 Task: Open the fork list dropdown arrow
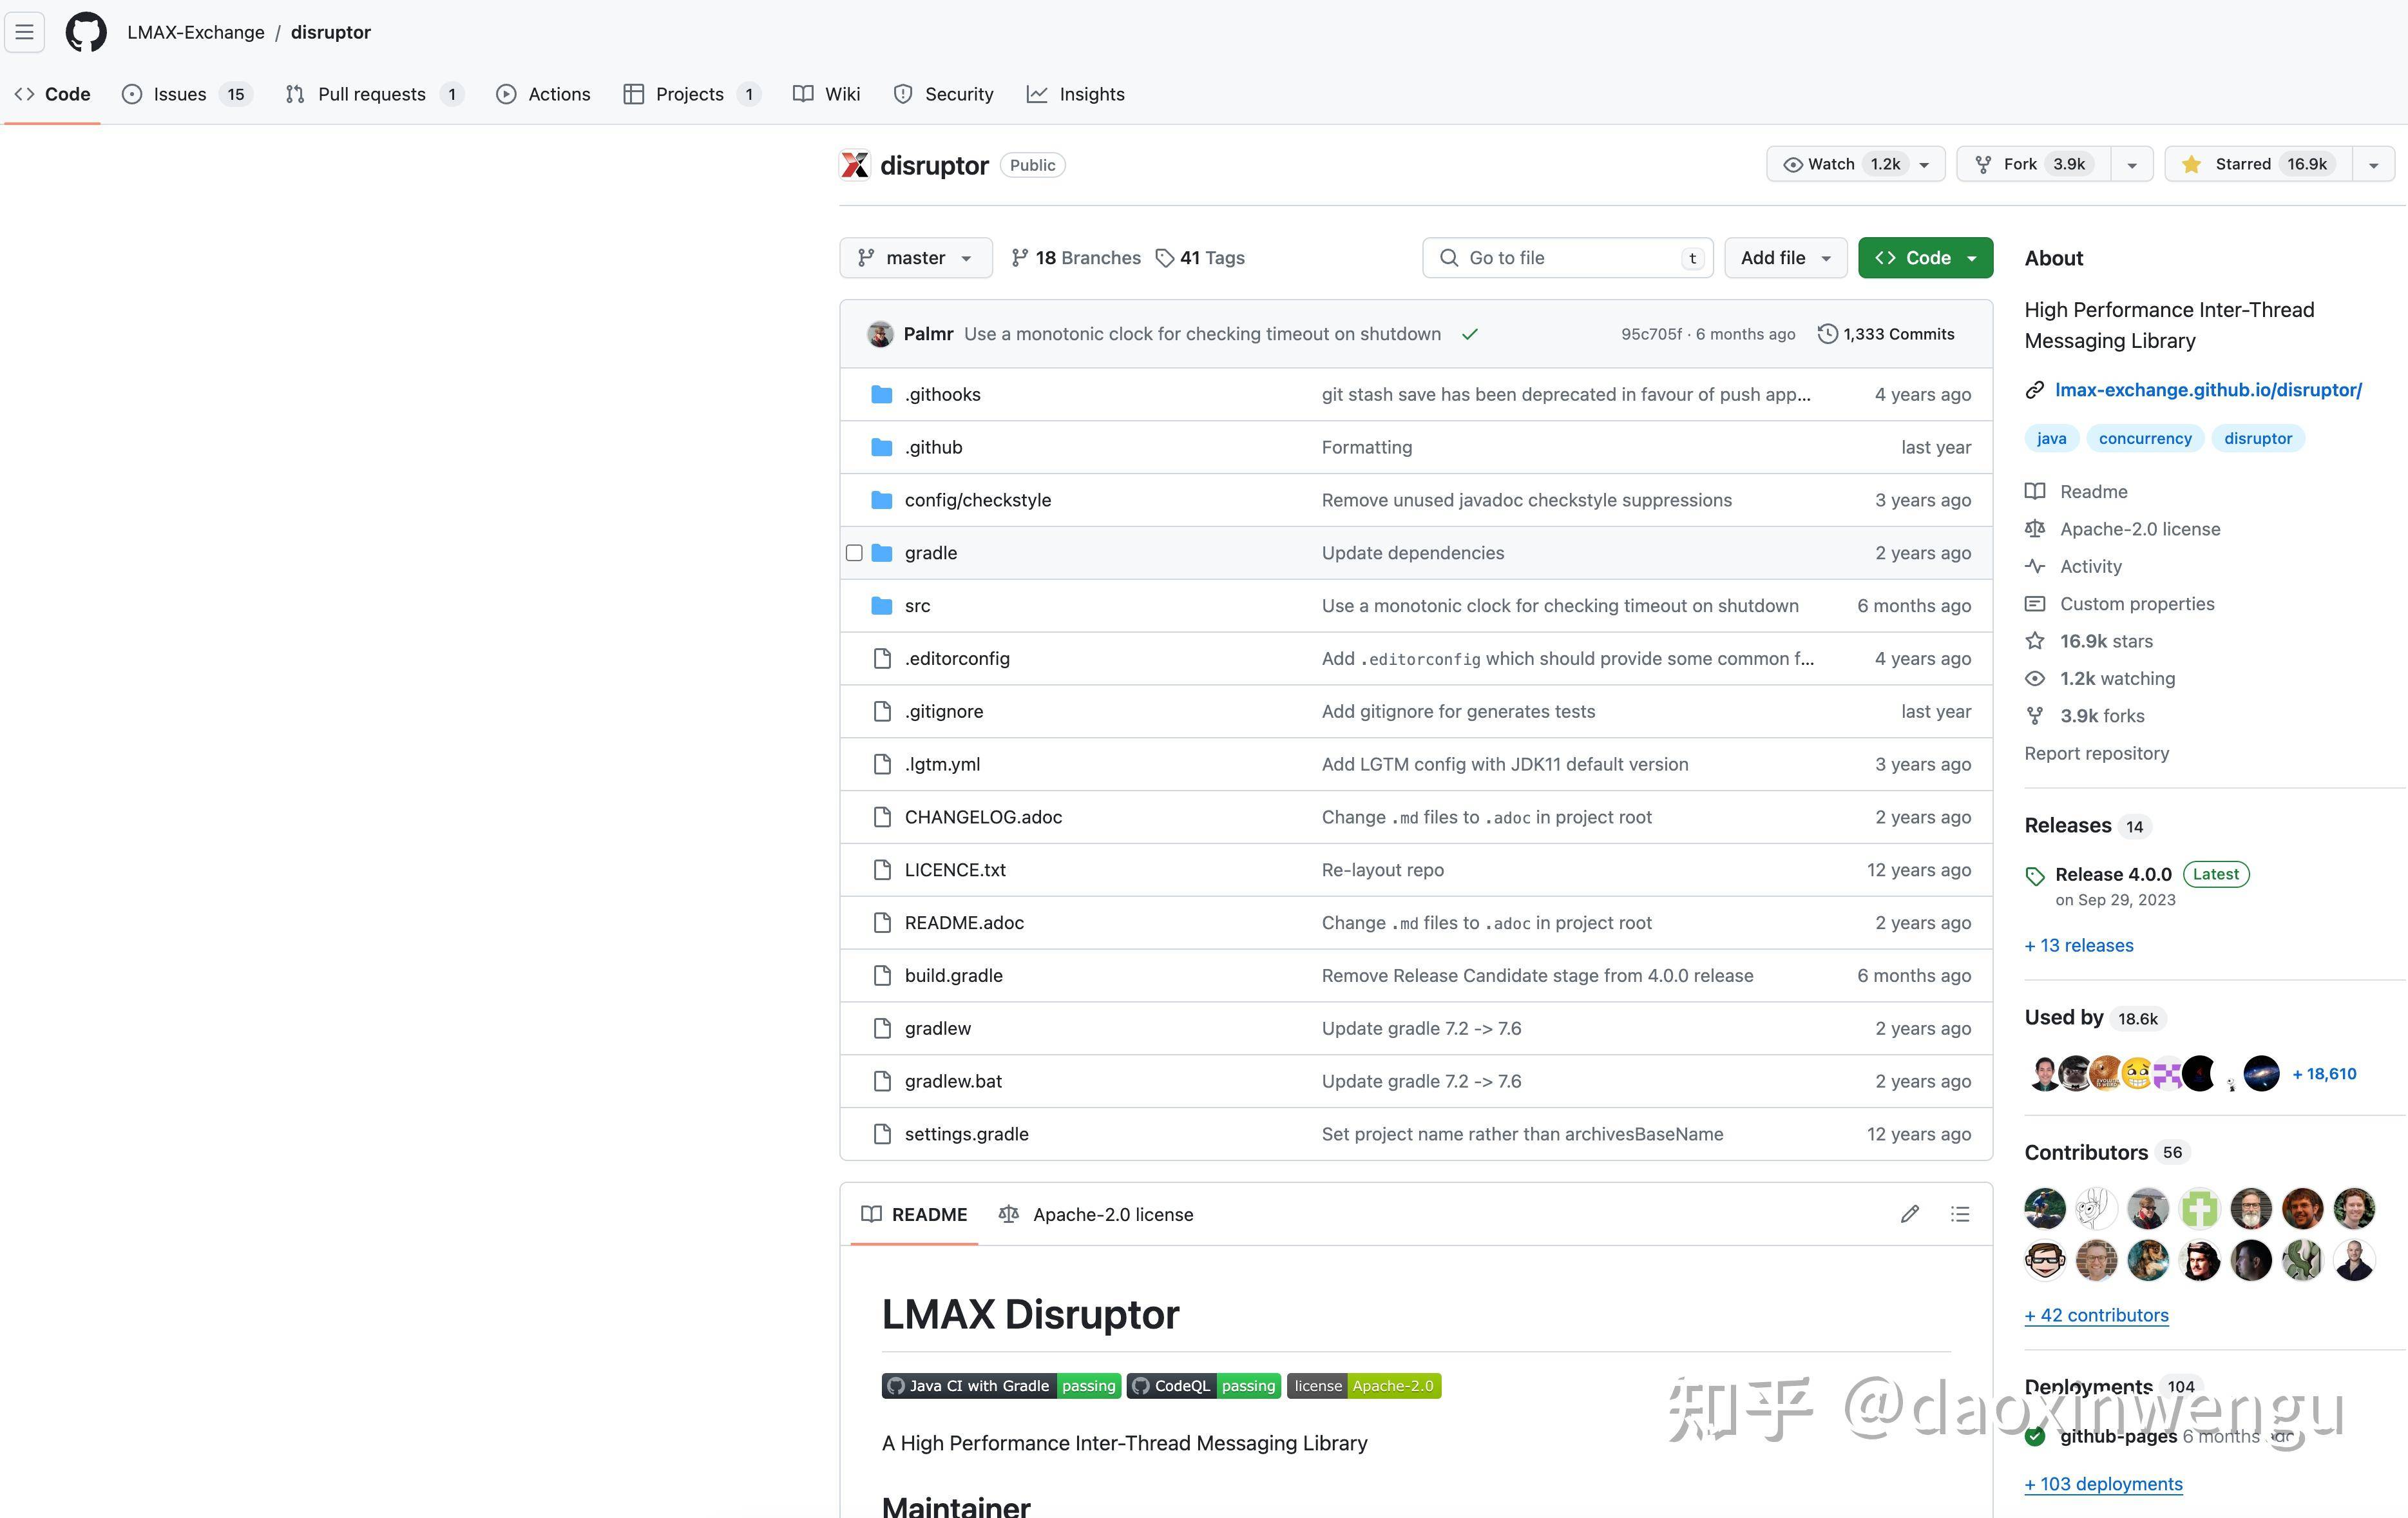coord(2132,164)
